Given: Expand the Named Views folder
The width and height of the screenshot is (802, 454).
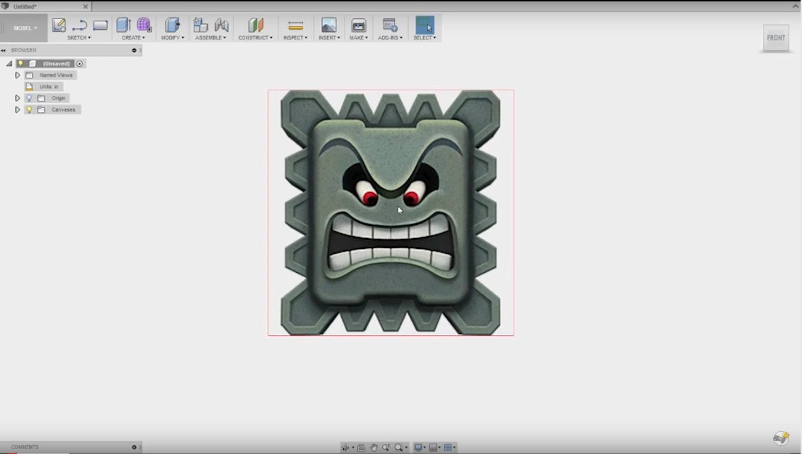Looking at the screenshot, I should (17, 75).
